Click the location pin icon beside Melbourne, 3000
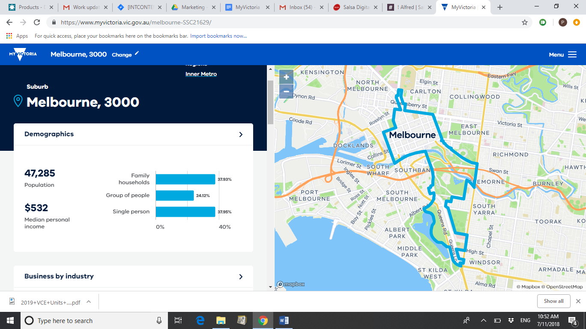 (18, 101)
